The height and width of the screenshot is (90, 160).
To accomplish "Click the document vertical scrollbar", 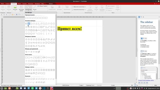I will pos(136,37).
